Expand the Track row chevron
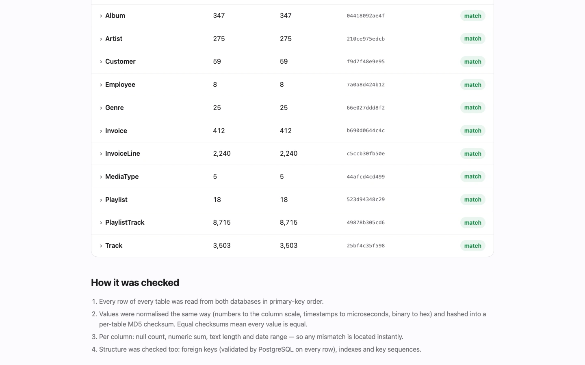 coord(101,246)
